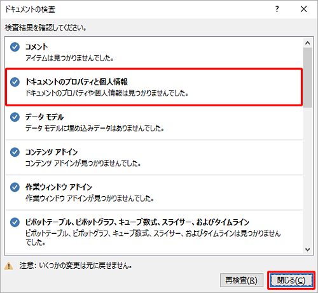Select the コメント heading text
Viewport: 318px width, 293px height.
pos(36,47)
